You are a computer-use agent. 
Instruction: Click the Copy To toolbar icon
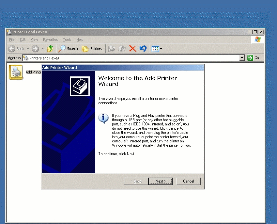pyautogui.click(x=122, y=49)
